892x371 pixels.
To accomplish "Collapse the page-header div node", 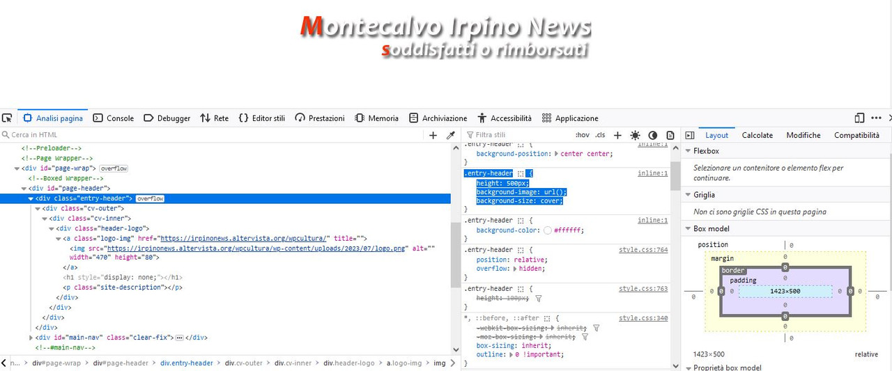I will (24, 189).
